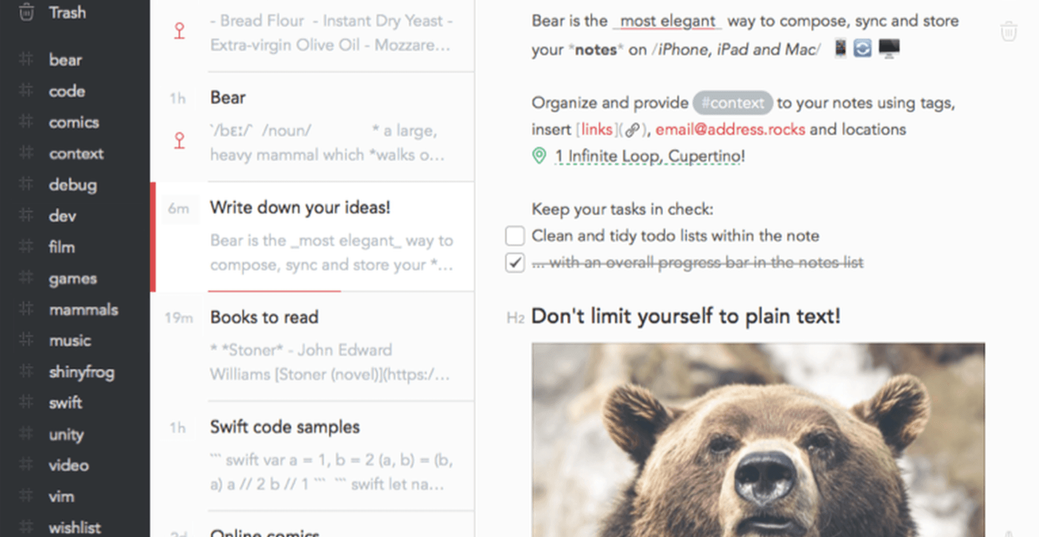Open the Bread Flour ingredients note
Viewport: 1039px width, 537px height.
[313, 35]
